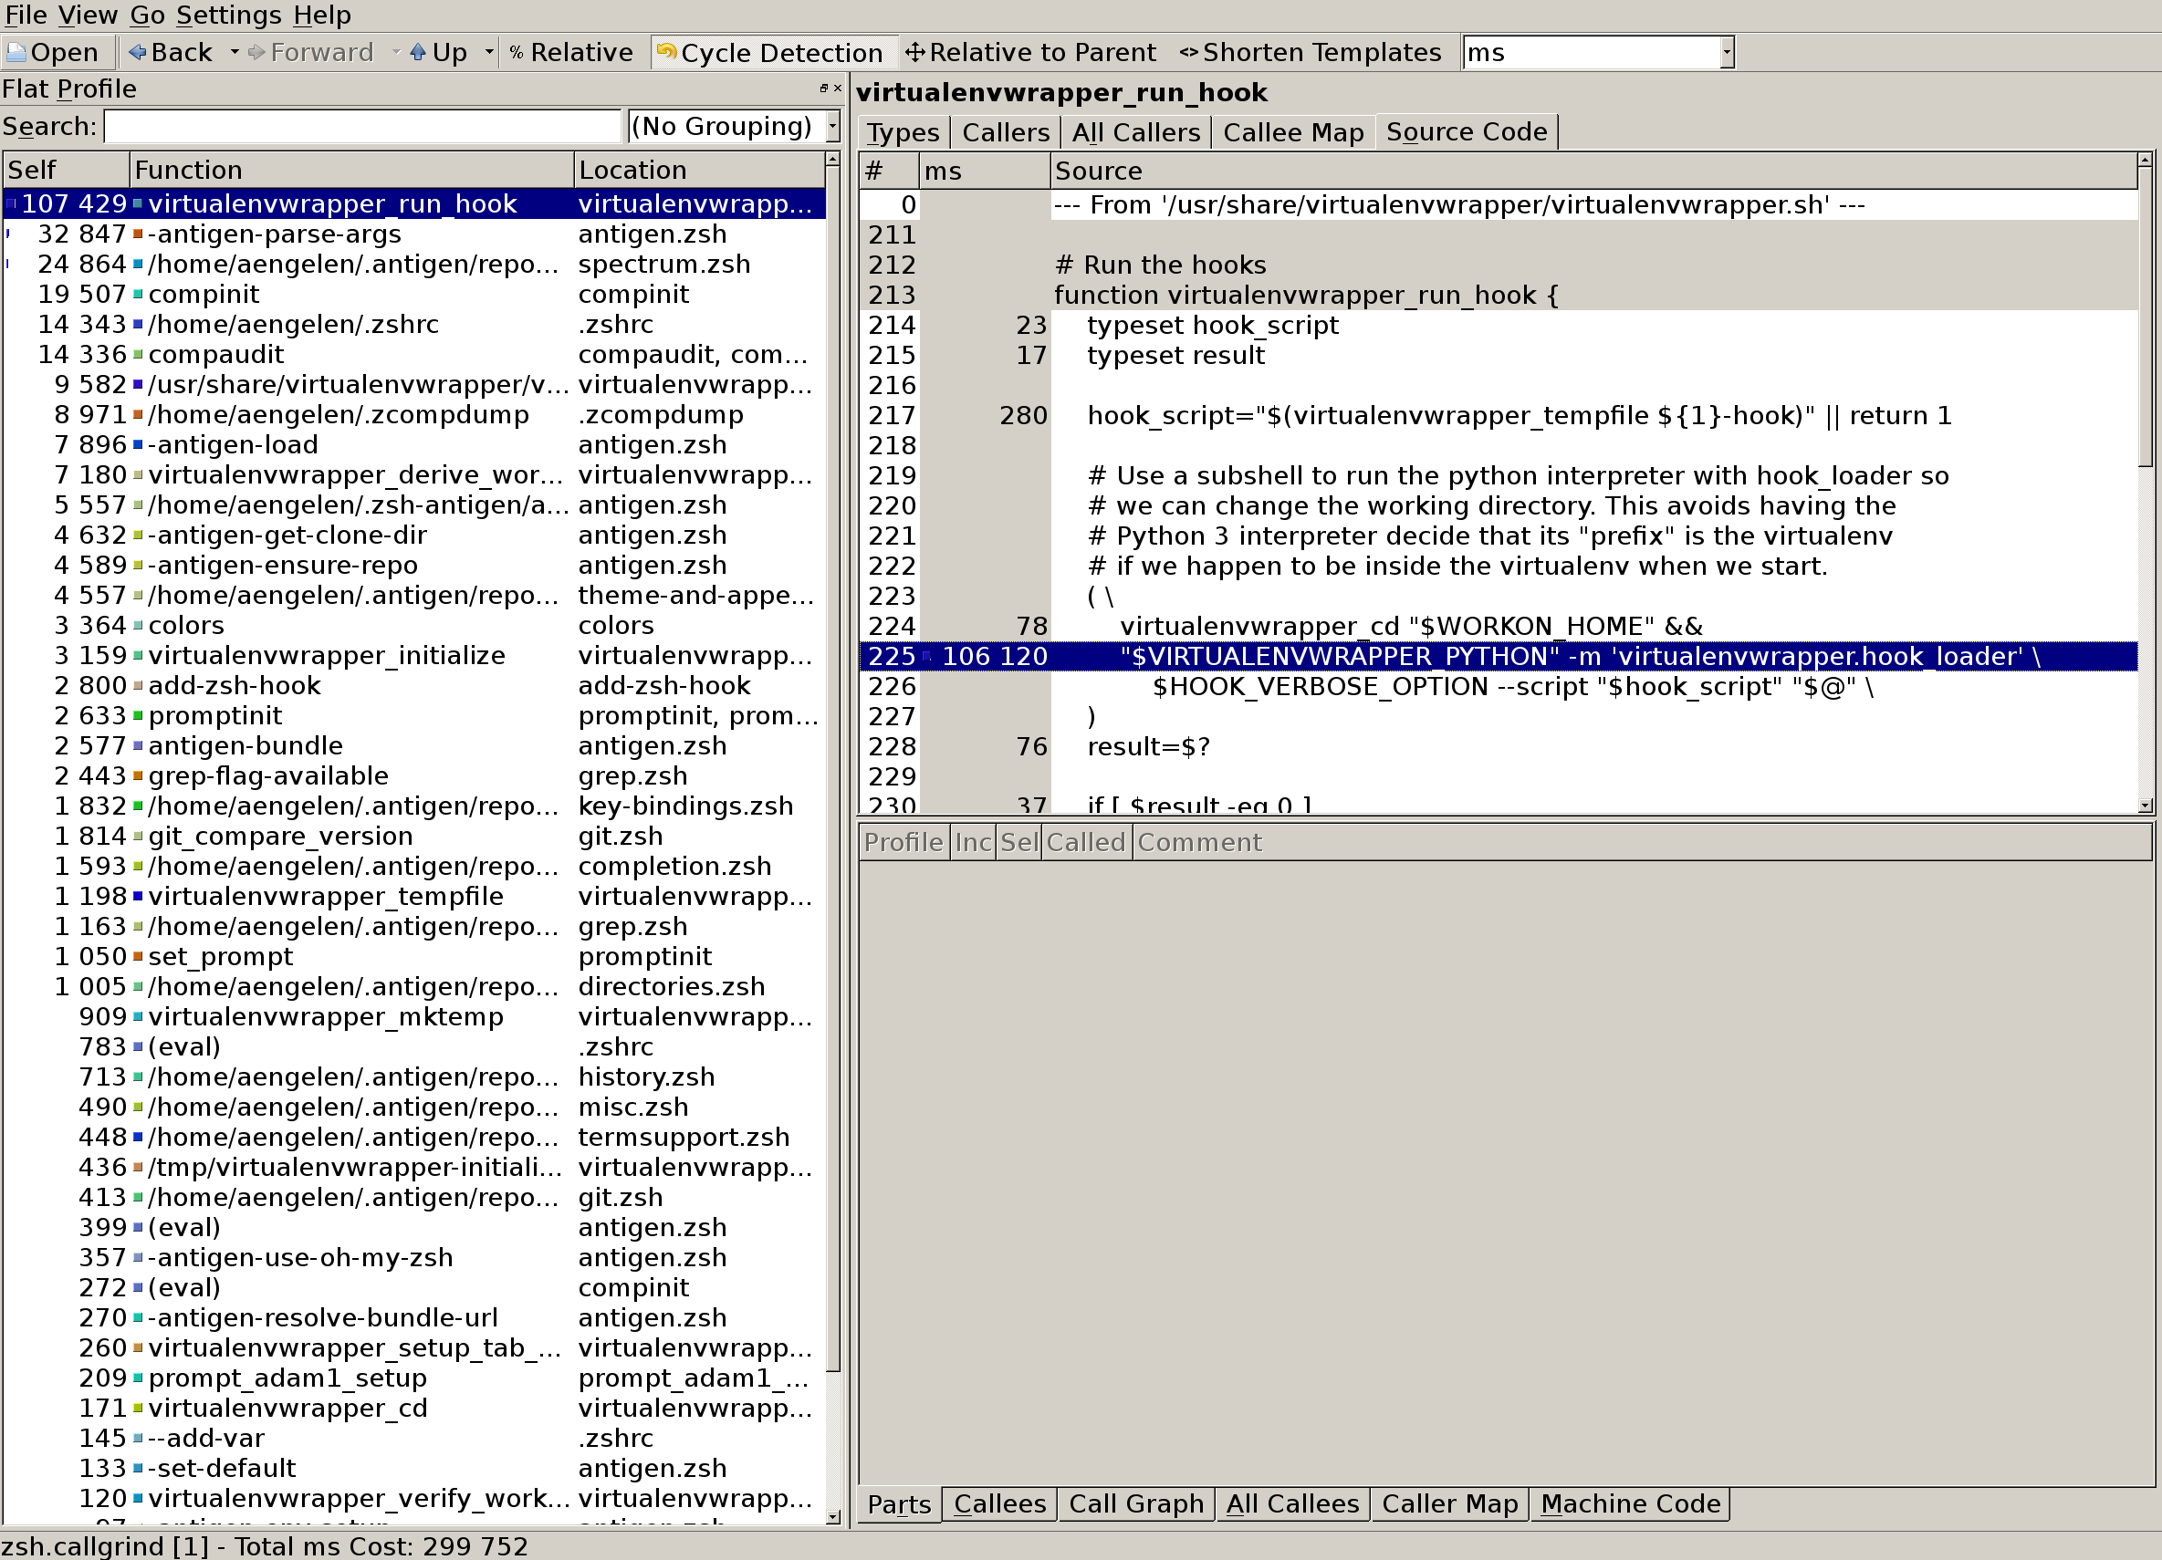Open the View menu

[x=88, y=16]
